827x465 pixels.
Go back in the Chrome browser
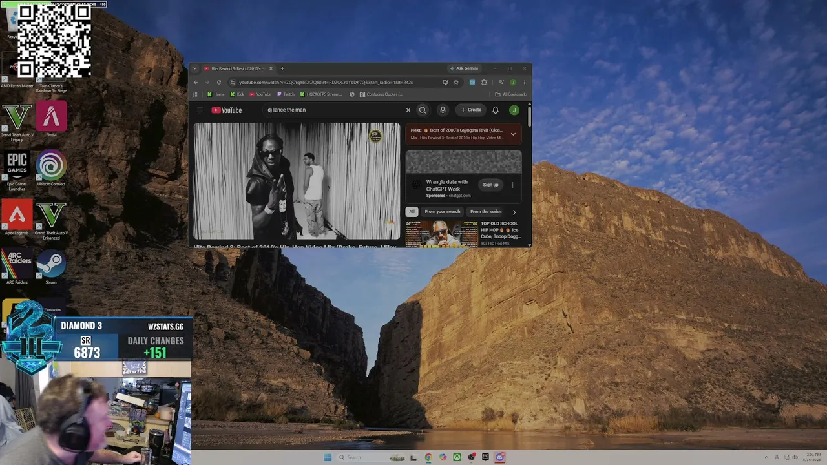tap(196, 83)
